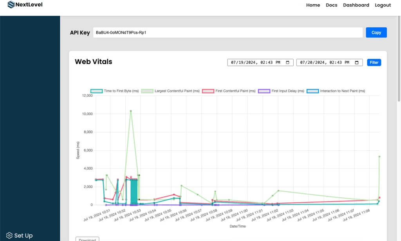Open the end date calendar picker icon
This screenshot has height=241, width=401.
tap(356, 62)
